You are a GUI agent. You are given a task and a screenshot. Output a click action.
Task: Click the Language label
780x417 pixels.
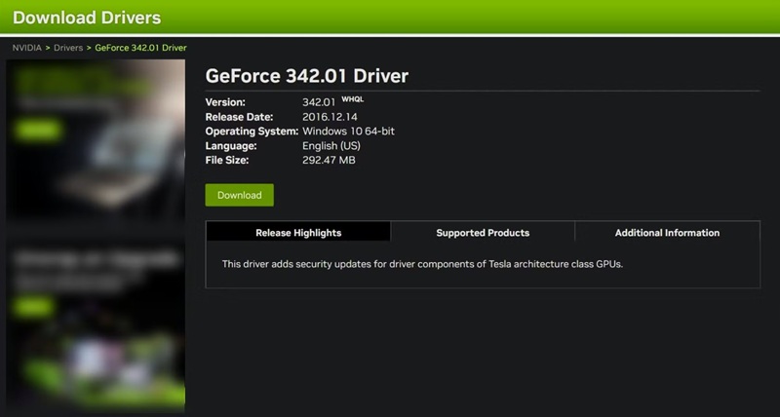click(x=231, y=145)
